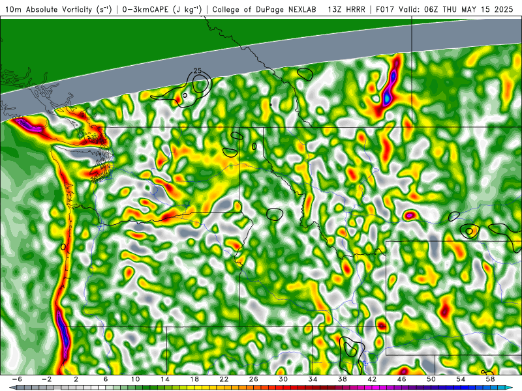Click the '10' colorbar scale value
The image size is (522, 391).
135,379
